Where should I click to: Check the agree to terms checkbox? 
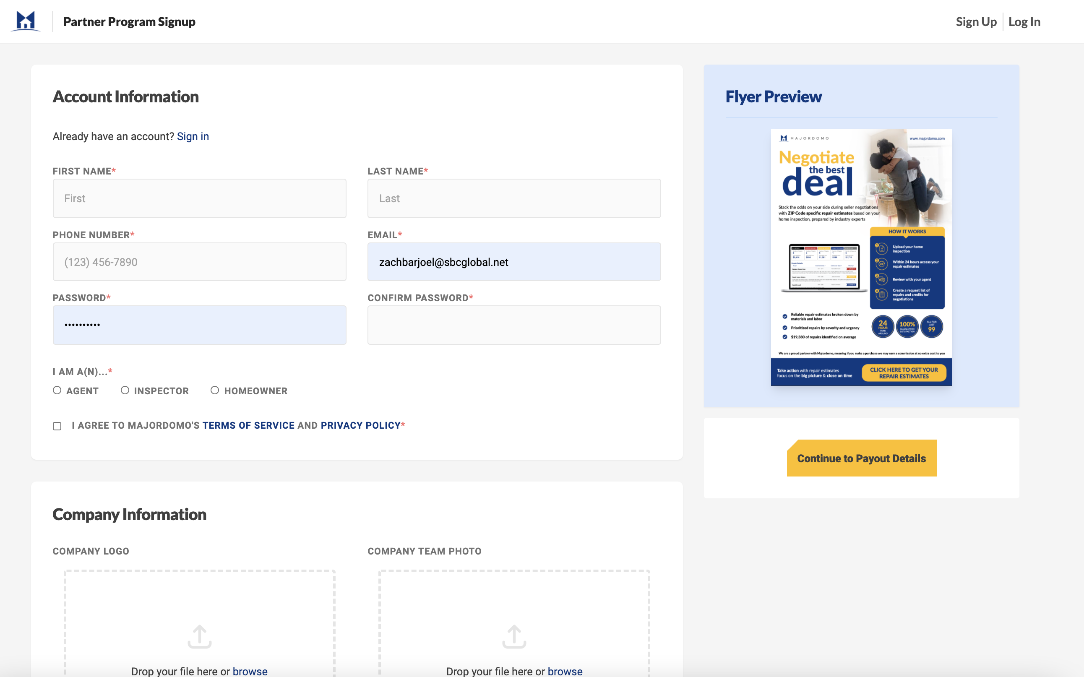pyautogui.click(x=57, y=426)
